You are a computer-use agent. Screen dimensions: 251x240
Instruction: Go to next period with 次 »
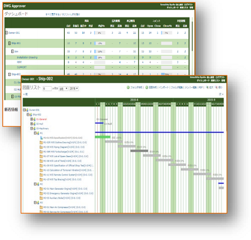tap(222, 94)
